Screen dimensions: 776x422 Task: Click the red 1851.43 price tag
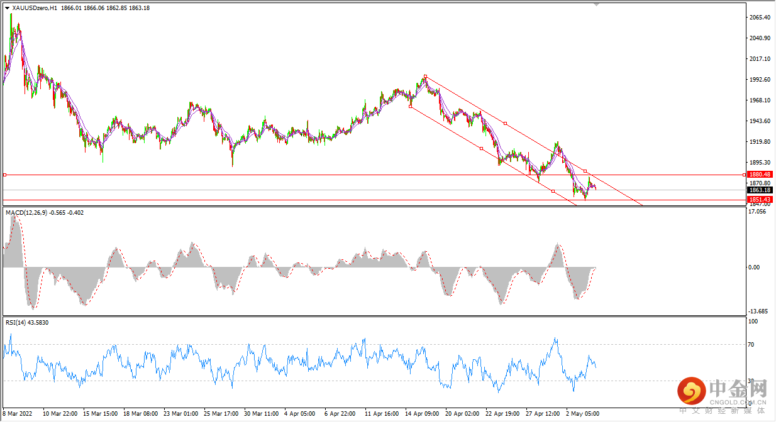click(760, 200)
